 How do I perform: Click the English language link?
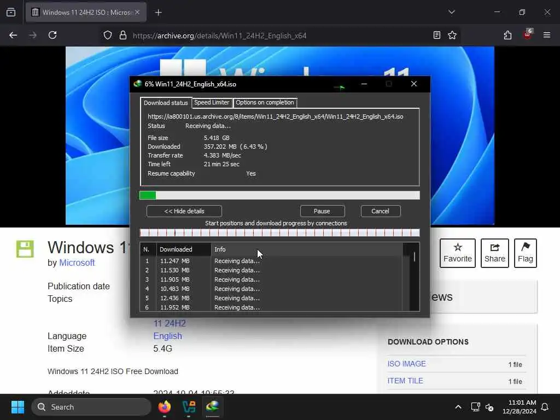tap(167, 336)
